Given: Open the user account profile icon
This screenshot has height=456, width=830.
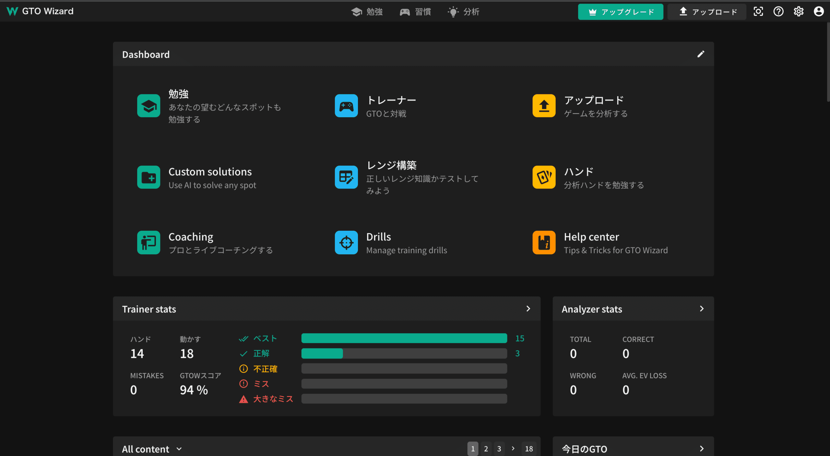Looking at the screenshot, I should pos(819,12).
